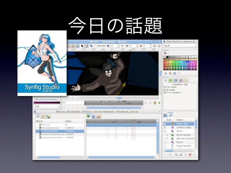Click the save palette icon below swatches
Screen dimensions: 231x173
(170, 73)
